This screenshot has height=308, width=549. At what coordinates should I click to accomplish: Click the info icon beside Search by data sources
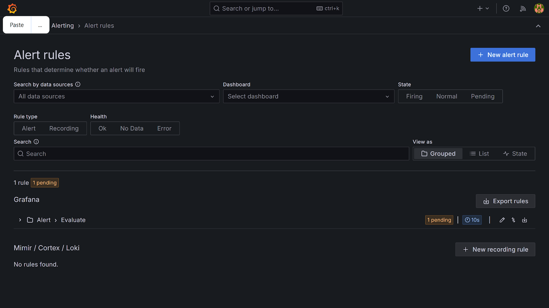click(x=78, y=85)
